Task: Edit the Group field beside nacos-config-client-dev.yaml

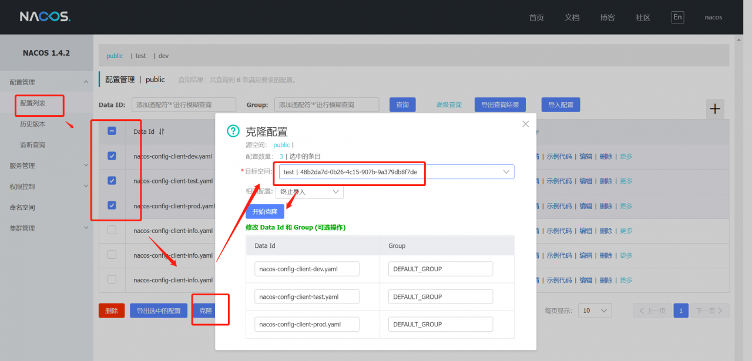Action: (x=441, y=269)
